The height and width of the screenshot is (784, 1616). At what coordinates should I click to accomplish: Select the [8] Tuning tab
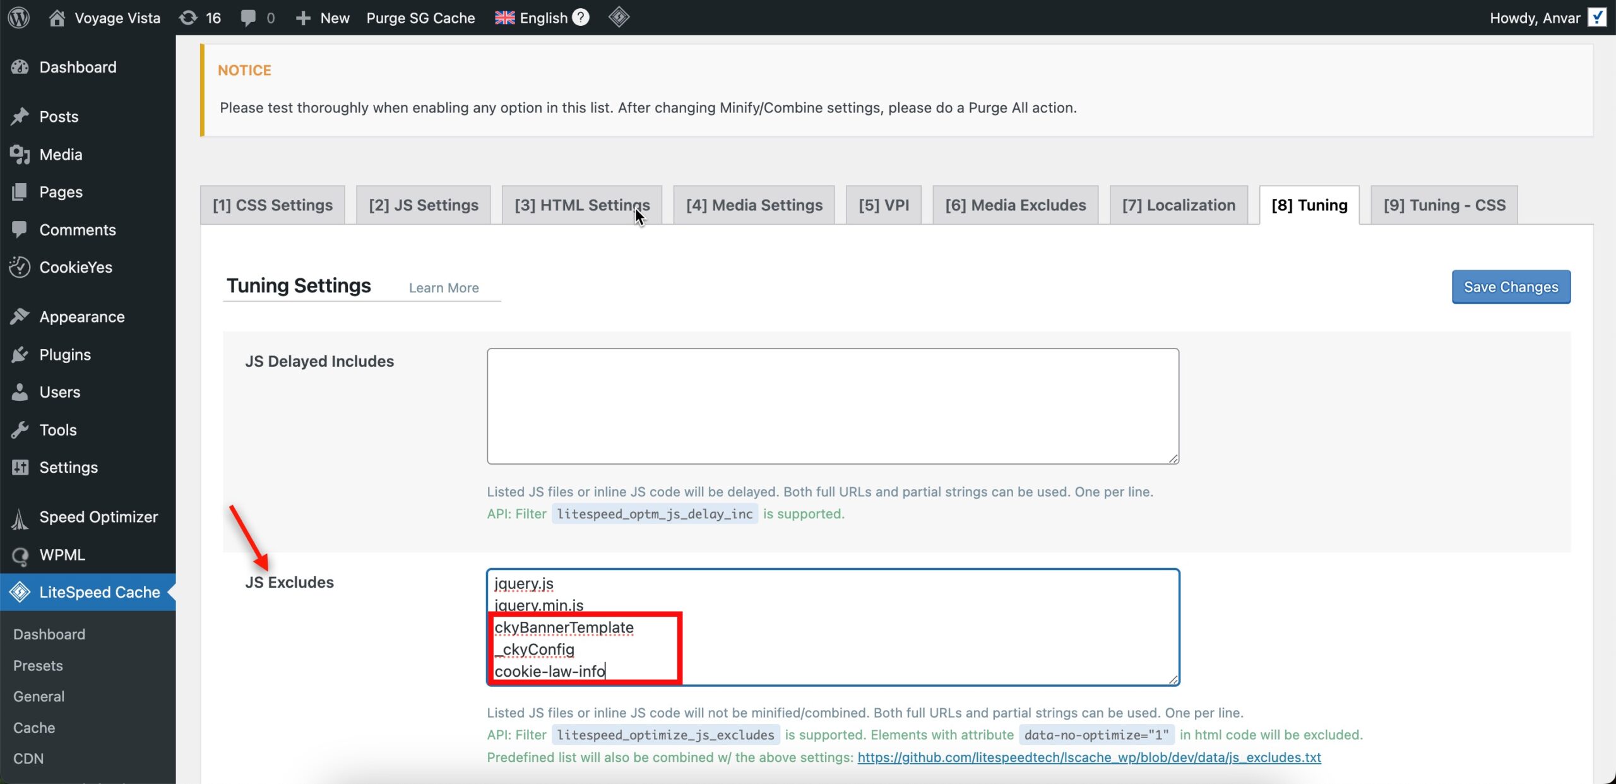coord(1309,205)
